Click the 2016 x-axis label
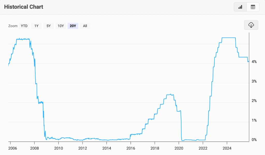 (131, 149)
